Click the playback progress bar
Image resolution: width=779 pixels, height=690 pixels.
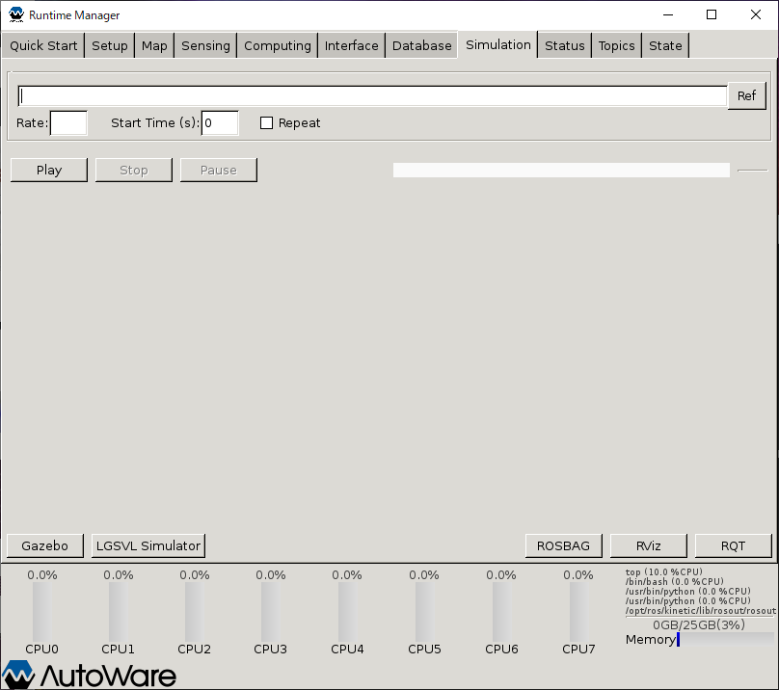[561, 170]
